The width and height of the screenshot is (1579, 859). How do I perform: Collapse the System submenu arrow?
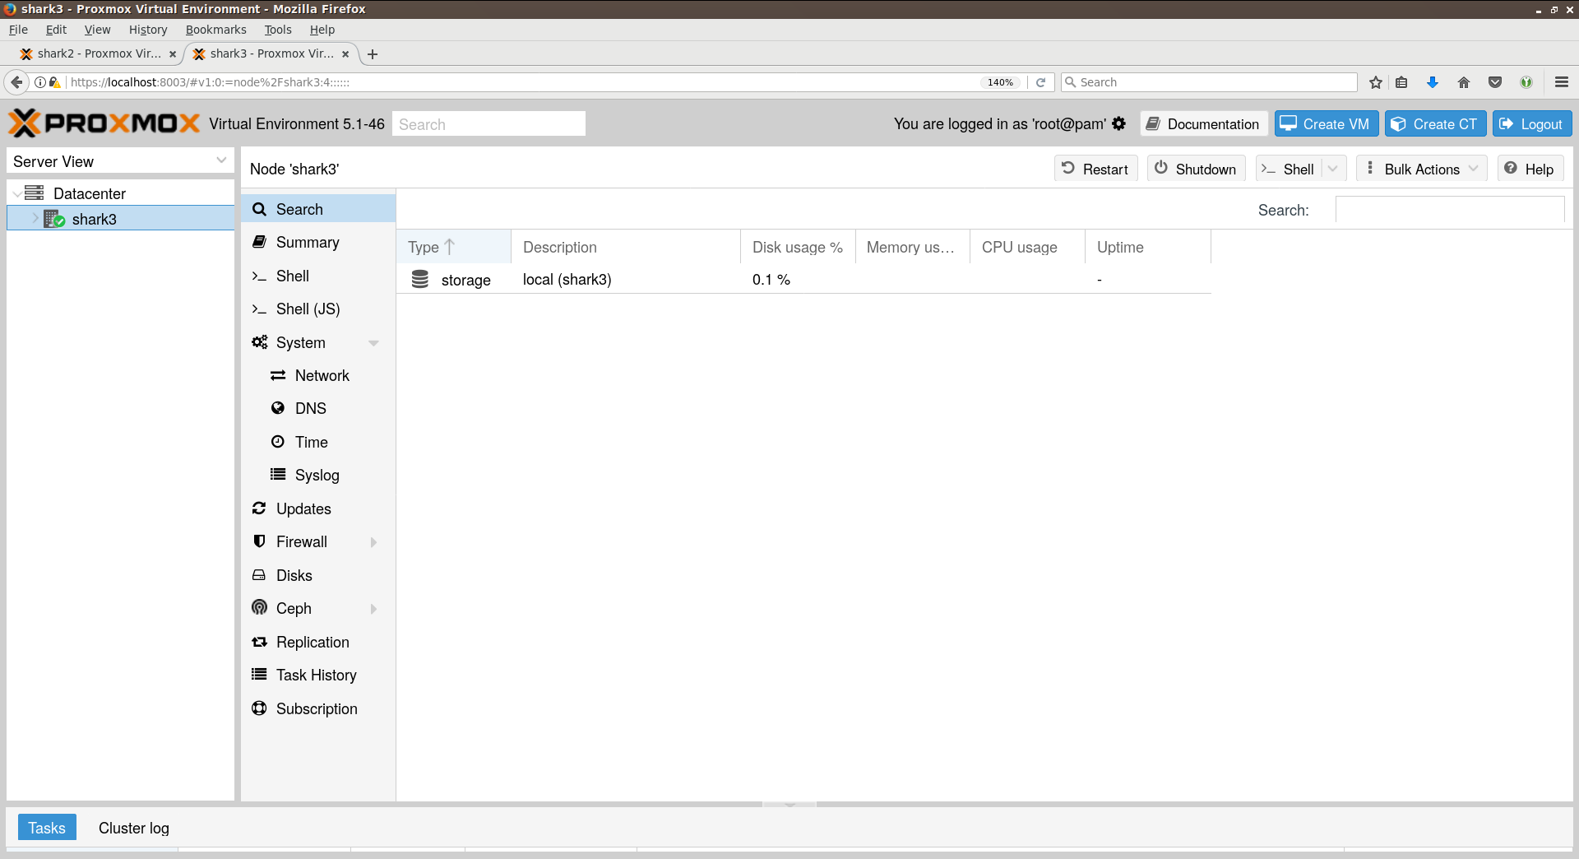pos(373,343)
